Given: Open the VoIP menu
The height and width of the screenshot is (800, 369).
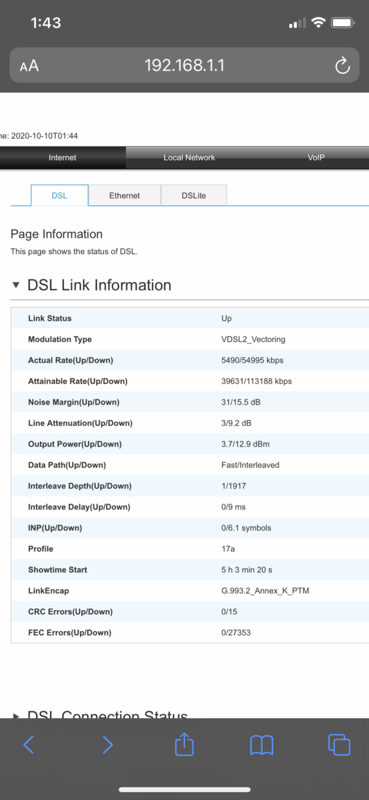Looking at the screenshot, I should (316, 157).
